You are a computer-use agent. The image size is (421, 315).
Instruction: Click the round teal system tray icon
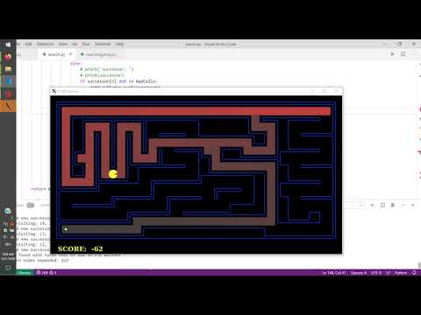pos(8,211)
